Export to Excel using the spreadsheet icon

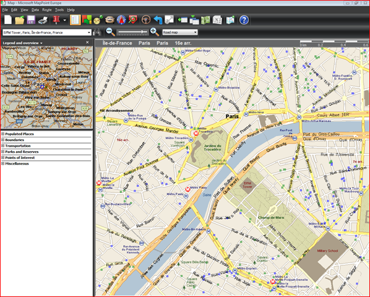[x=217, y=20]
